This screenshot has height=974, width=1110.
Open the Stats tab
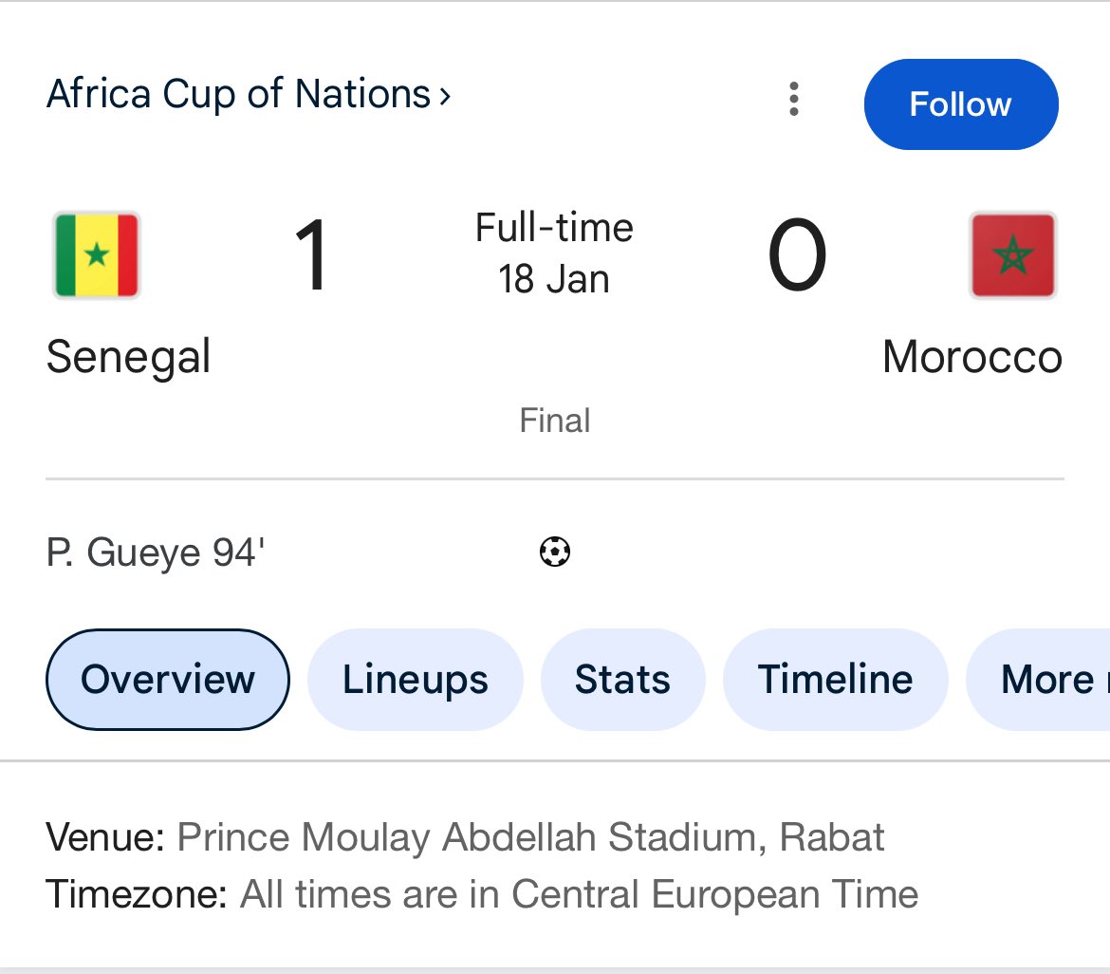[622, 680]
